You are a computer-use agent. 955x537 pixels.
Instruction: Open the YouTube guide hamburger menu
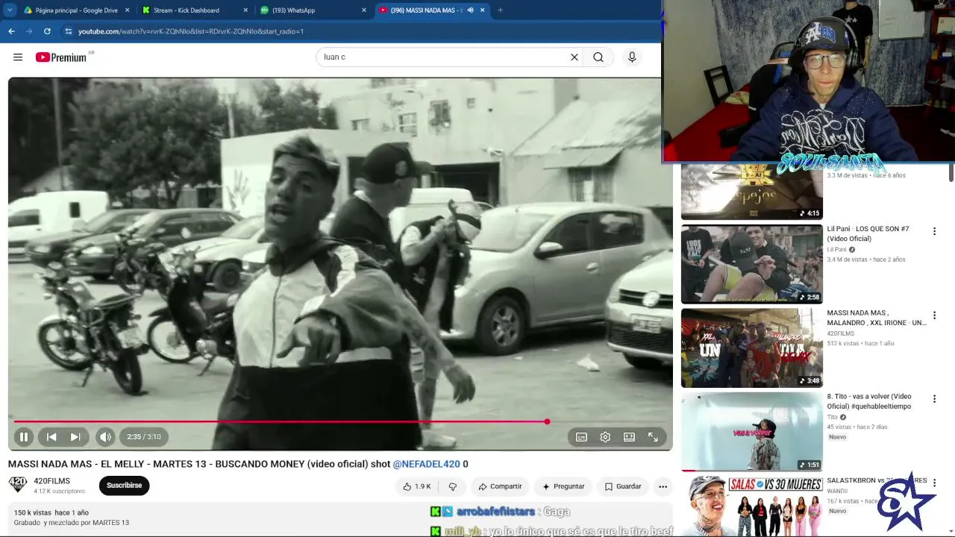(18, 57)
